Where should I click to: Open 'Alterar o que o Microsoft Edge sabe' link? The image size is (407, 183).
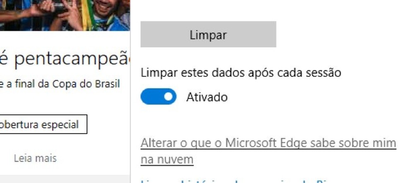point(268,143)
